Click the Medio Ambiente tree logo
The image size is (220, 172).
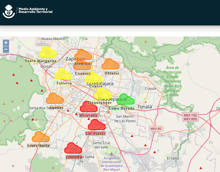tap(9, 11)
